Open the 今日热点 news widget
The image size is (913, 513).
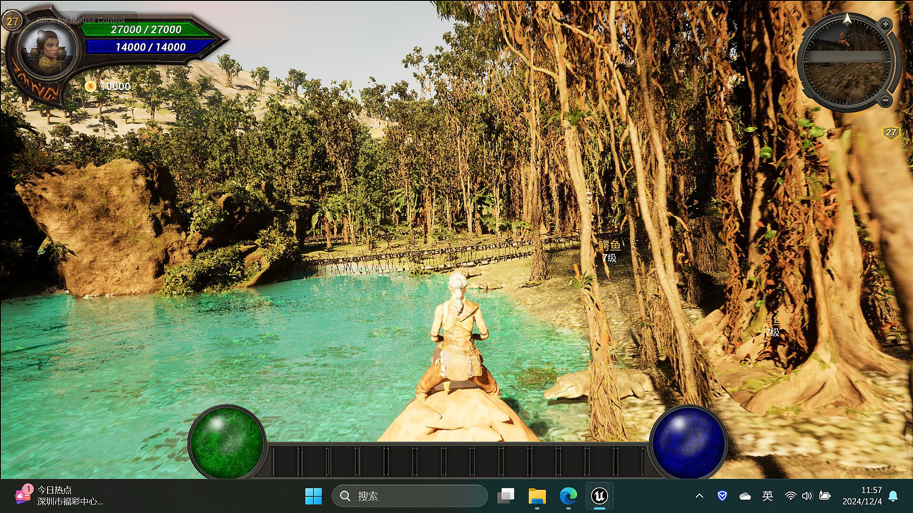pos(57,495)
